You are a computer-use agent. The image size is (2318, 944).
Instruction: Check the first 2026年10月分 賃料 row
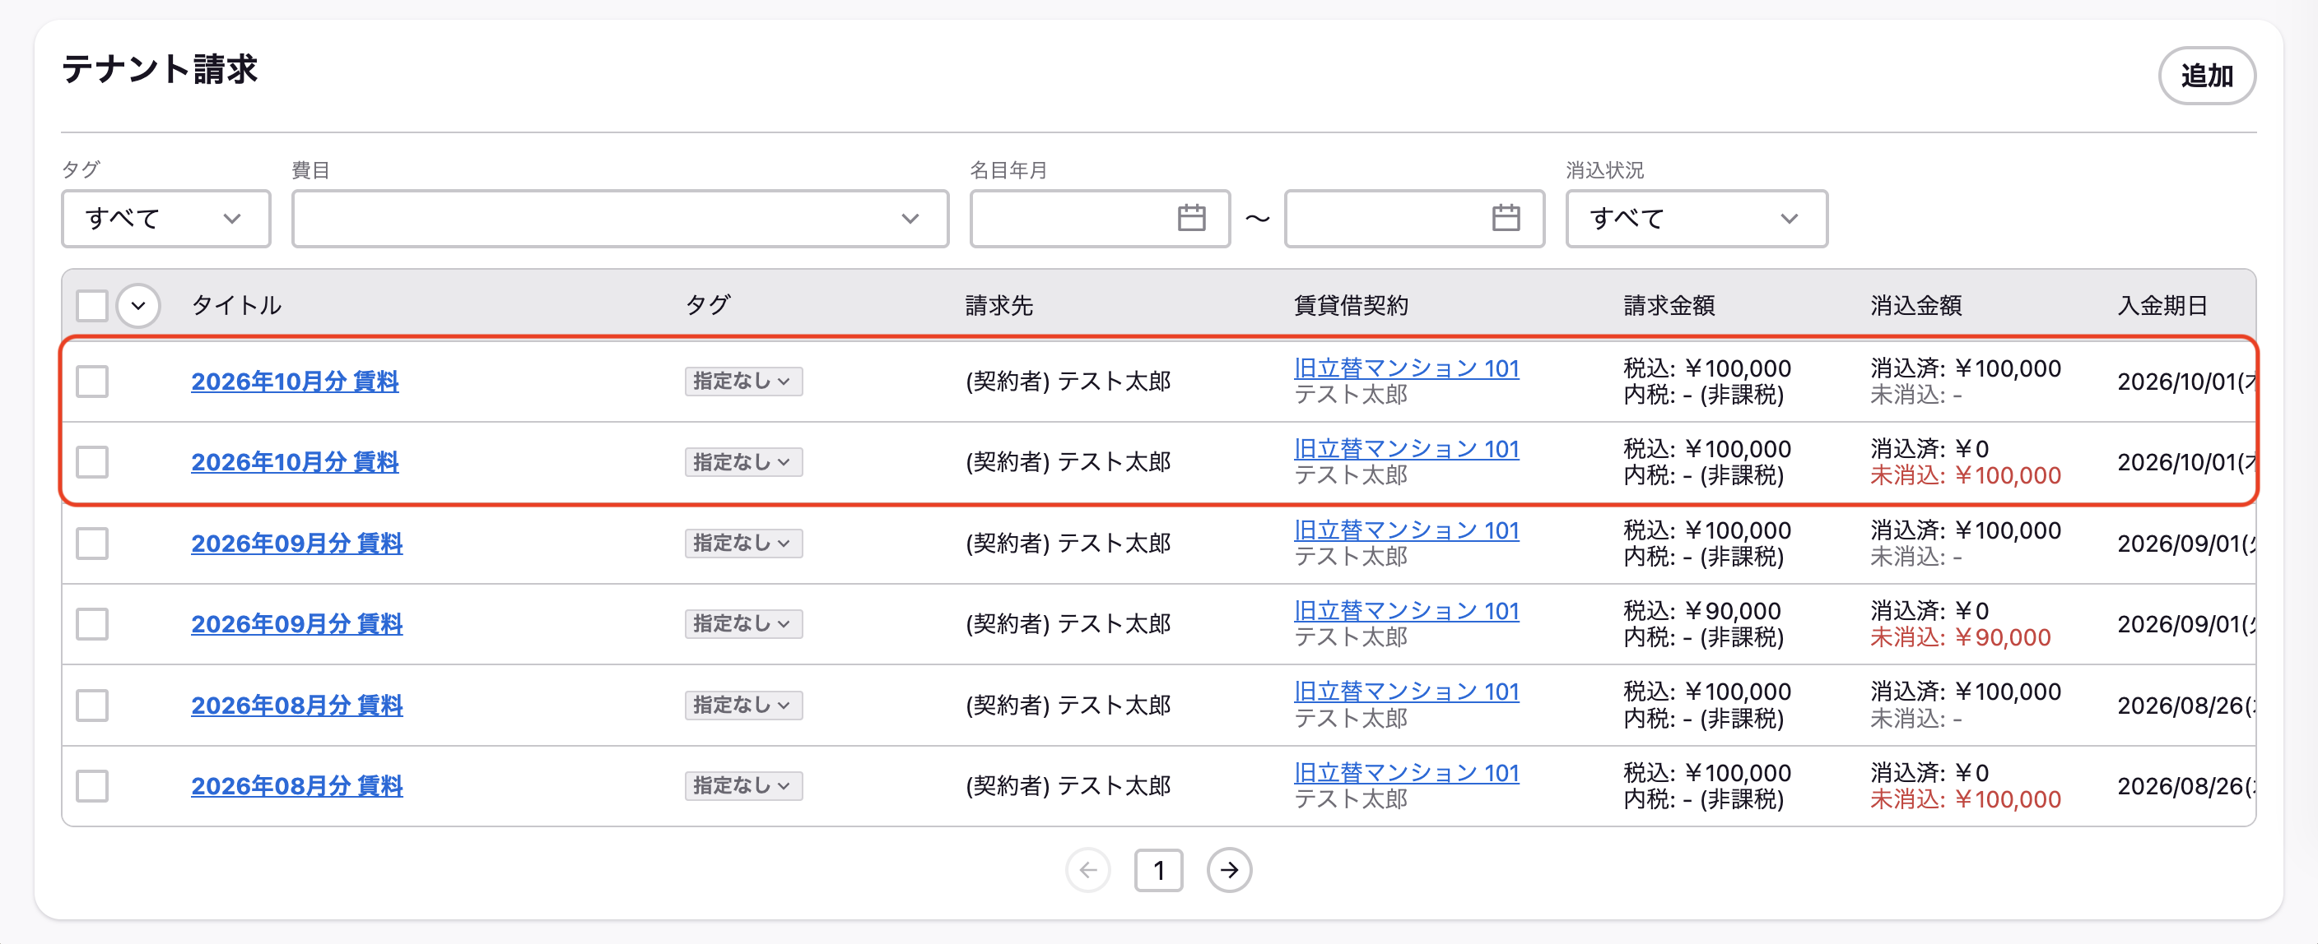point(92,382)
